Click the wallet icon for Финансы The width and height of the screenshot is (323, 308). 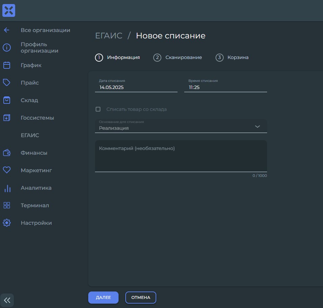(x=7, y=153)
